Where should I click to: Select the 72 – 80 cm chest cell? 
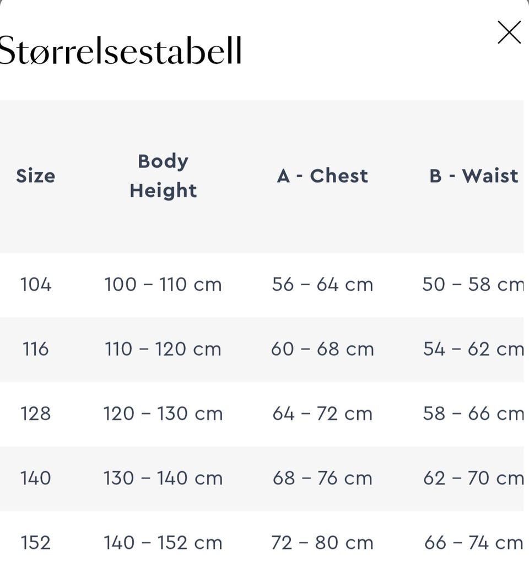tap(322, 543)
